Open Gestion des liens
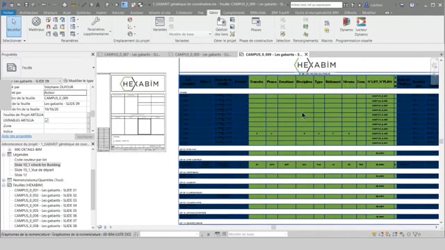 (x=221, y=26)
